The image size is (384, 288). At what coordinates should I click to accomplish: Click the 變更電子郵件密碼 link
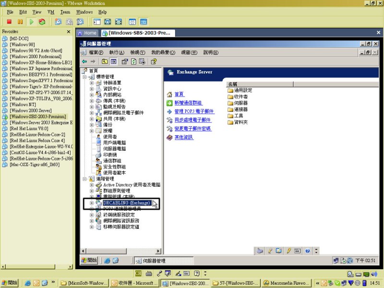193,129
